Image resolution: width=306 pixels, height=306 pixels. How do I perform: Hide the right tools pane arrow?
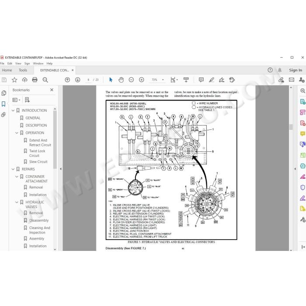click(295, 169)
